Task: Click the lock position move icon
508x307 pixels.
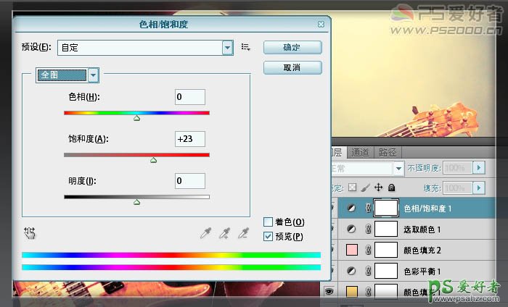Action: [377, 188]
